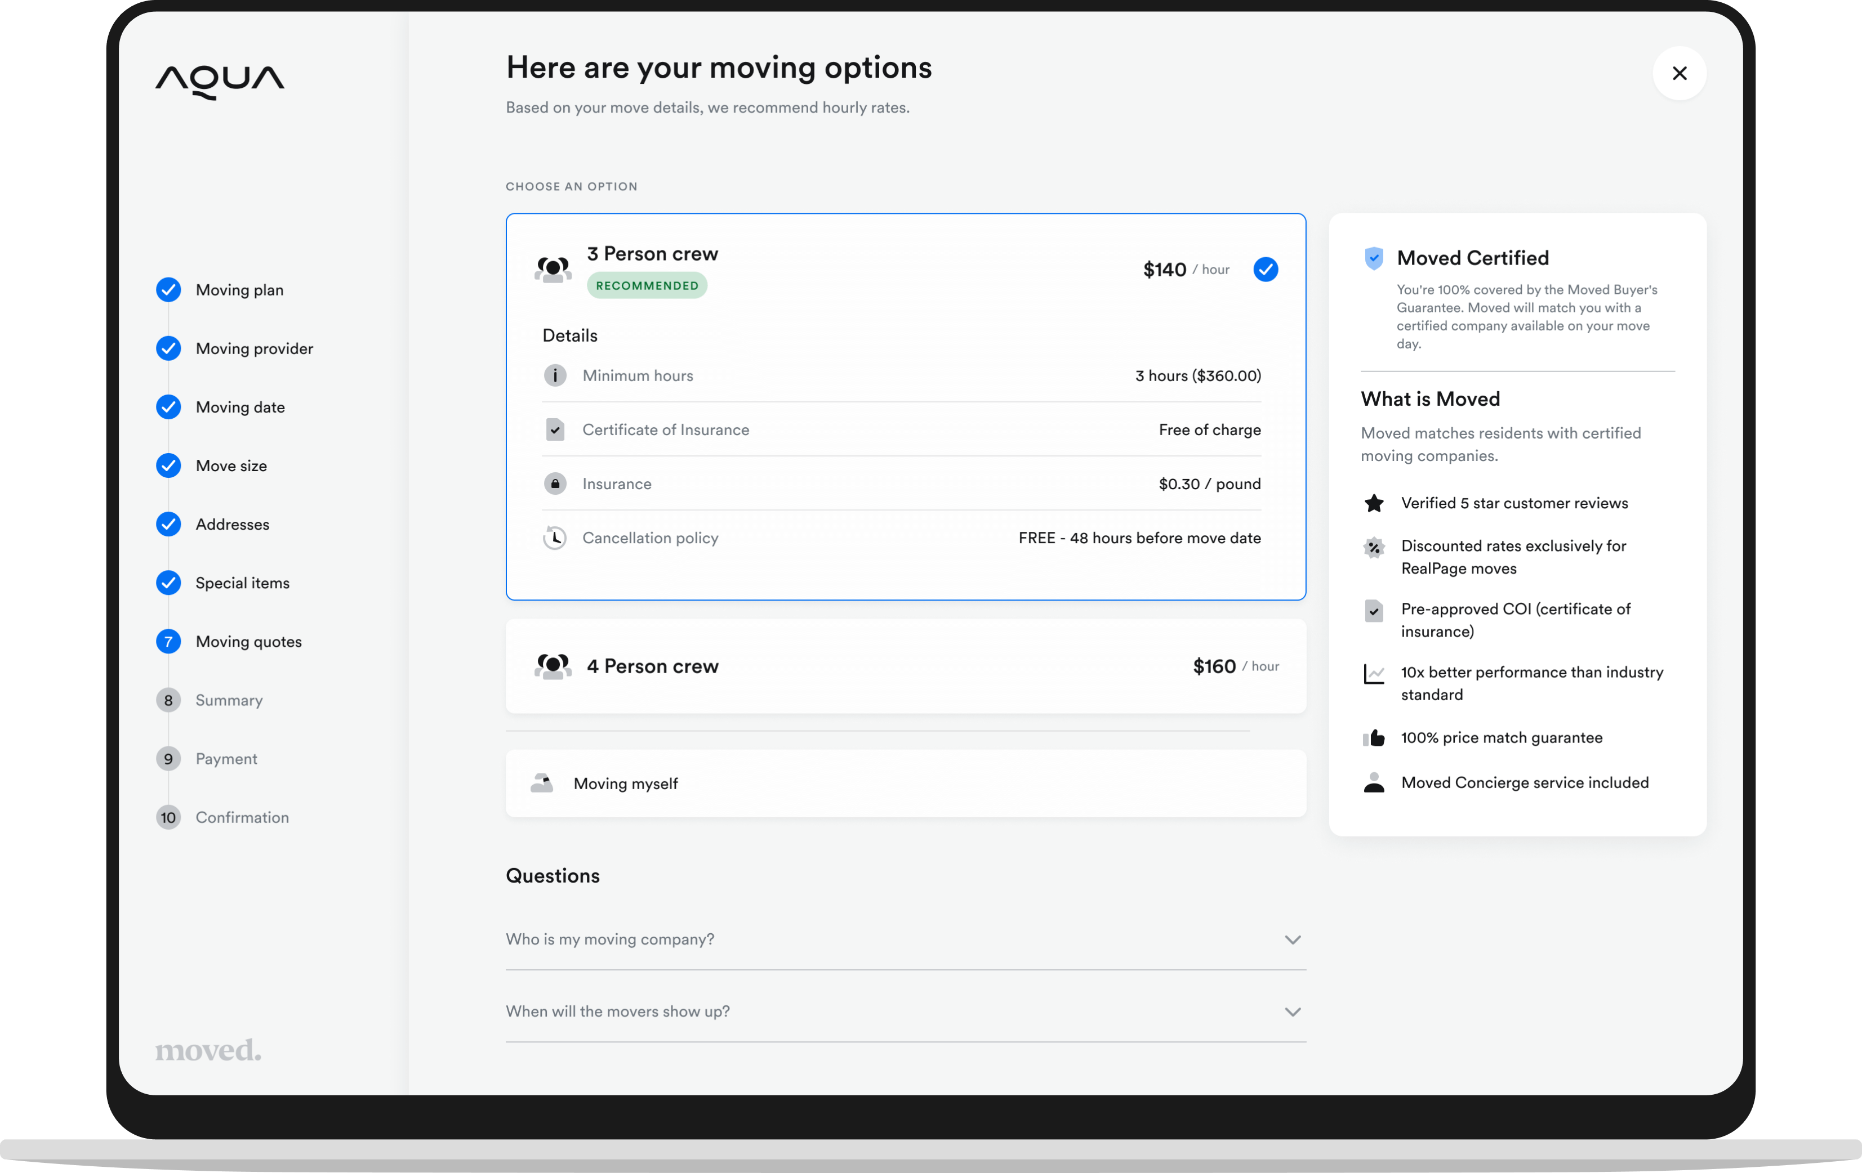The height and width of the screenshot is (1173, 1862).
Task: Click the Insurance lock icon
Action: click(x=554, y=483)
